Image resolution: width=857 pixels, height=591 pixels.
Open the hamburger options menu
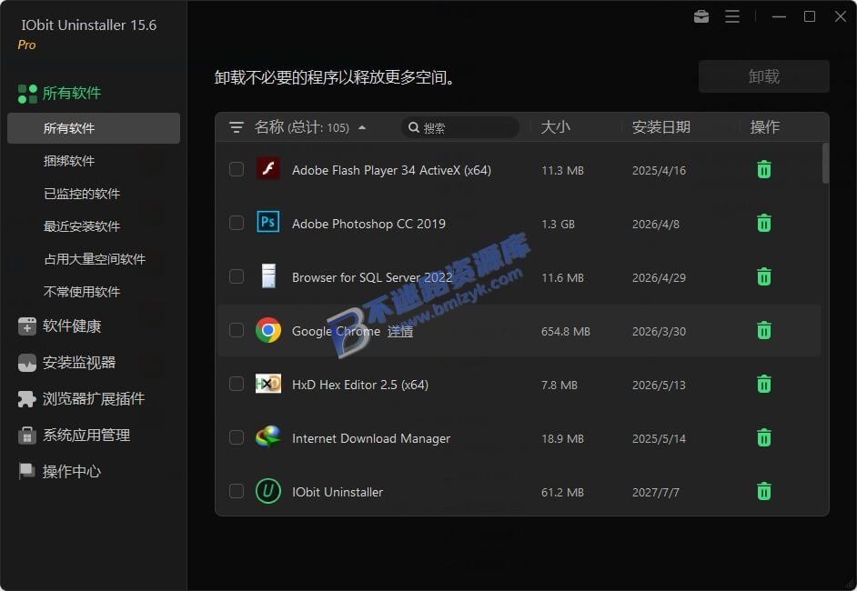[732, 17]
